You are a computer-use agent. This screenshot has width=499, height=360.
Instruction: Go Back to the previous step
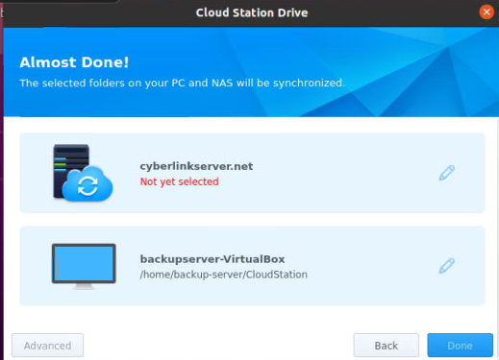coord(387,346)
